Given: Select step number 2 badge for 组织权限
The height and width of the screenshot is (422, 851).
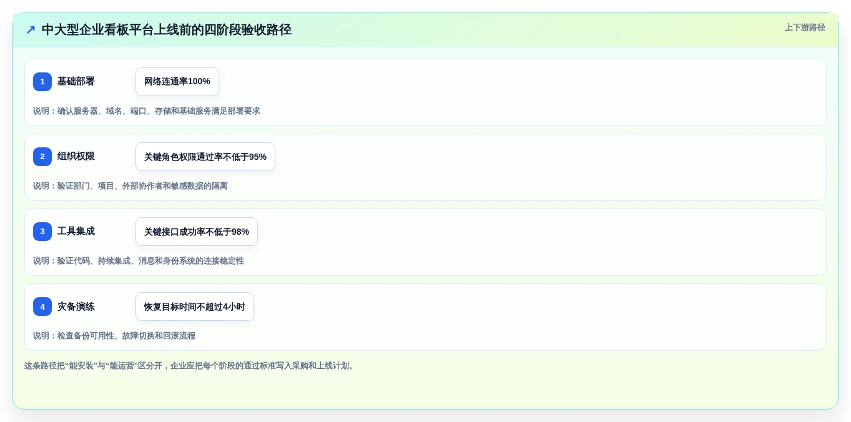Looking at the screenshot, I should [x=42, y=157].
